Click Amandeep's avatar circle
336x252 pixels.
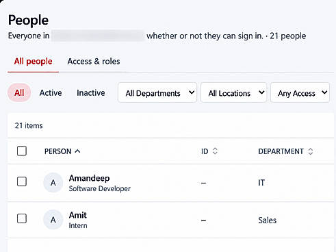53,183
